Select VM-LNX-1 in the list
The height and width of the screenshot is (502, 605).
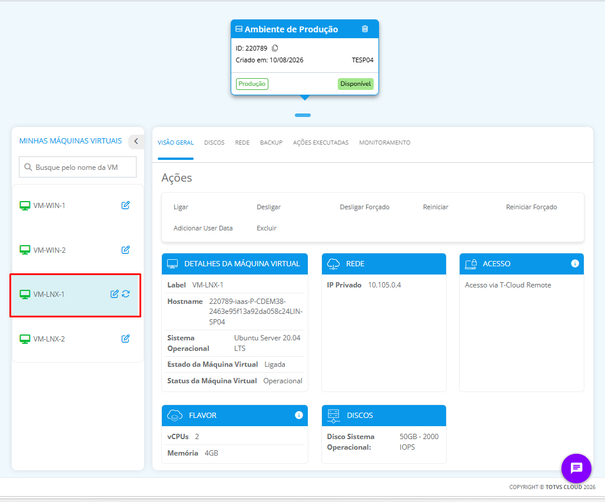click(x=49, y=294)
